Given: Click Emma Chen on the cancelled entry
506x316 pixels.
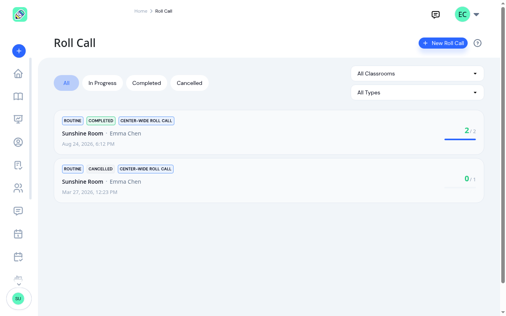Looking at the screenshot, I should click(125, 182).
